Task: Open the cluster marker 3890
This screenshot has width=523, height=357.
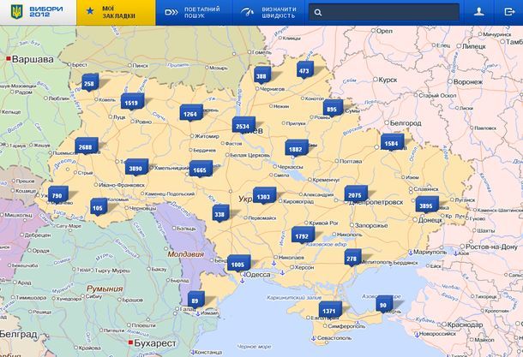Action: coord(135,169)
